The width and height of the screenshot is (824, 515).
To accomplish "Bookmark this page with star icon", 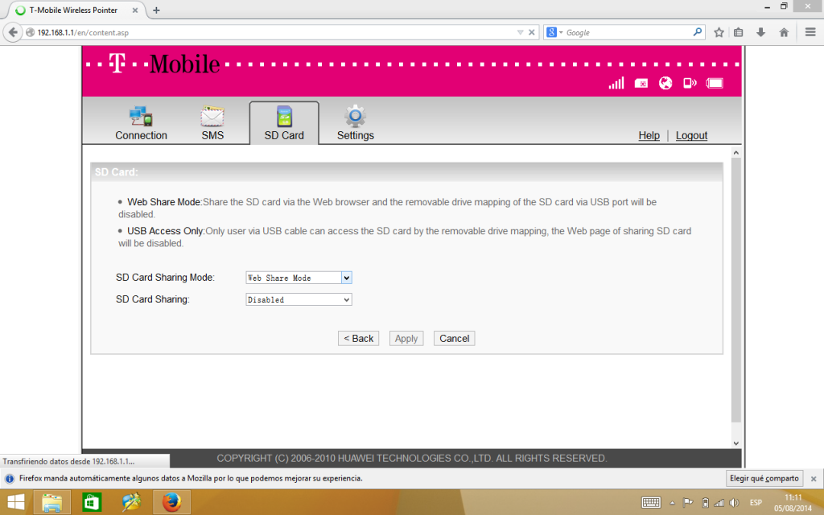I will tap(719, 32).
